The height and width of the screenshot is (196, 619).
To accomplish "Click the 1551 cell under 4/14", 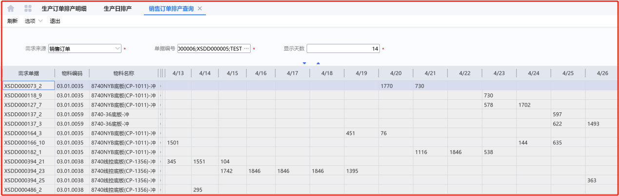I will 205,161.
